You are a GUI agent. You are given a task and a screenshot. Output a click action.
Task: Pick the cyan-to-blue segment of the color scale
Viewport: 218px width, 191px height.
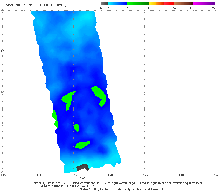118,4
